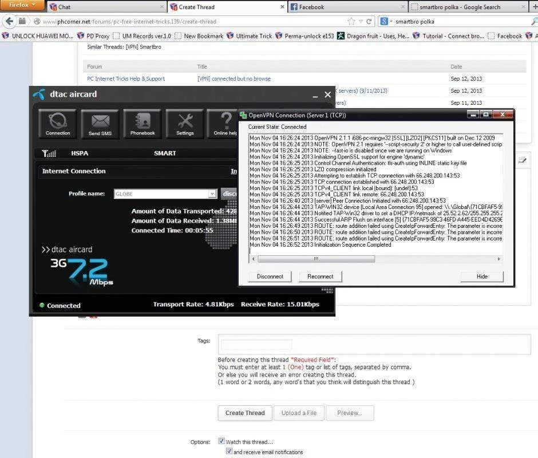Reload the page with the refresh icon
538x458 pixels.
[x=369, y=21]
